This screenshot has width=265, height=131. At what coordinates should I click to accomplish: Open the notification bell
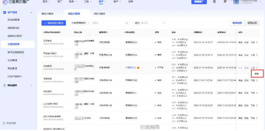click(225, 2)
